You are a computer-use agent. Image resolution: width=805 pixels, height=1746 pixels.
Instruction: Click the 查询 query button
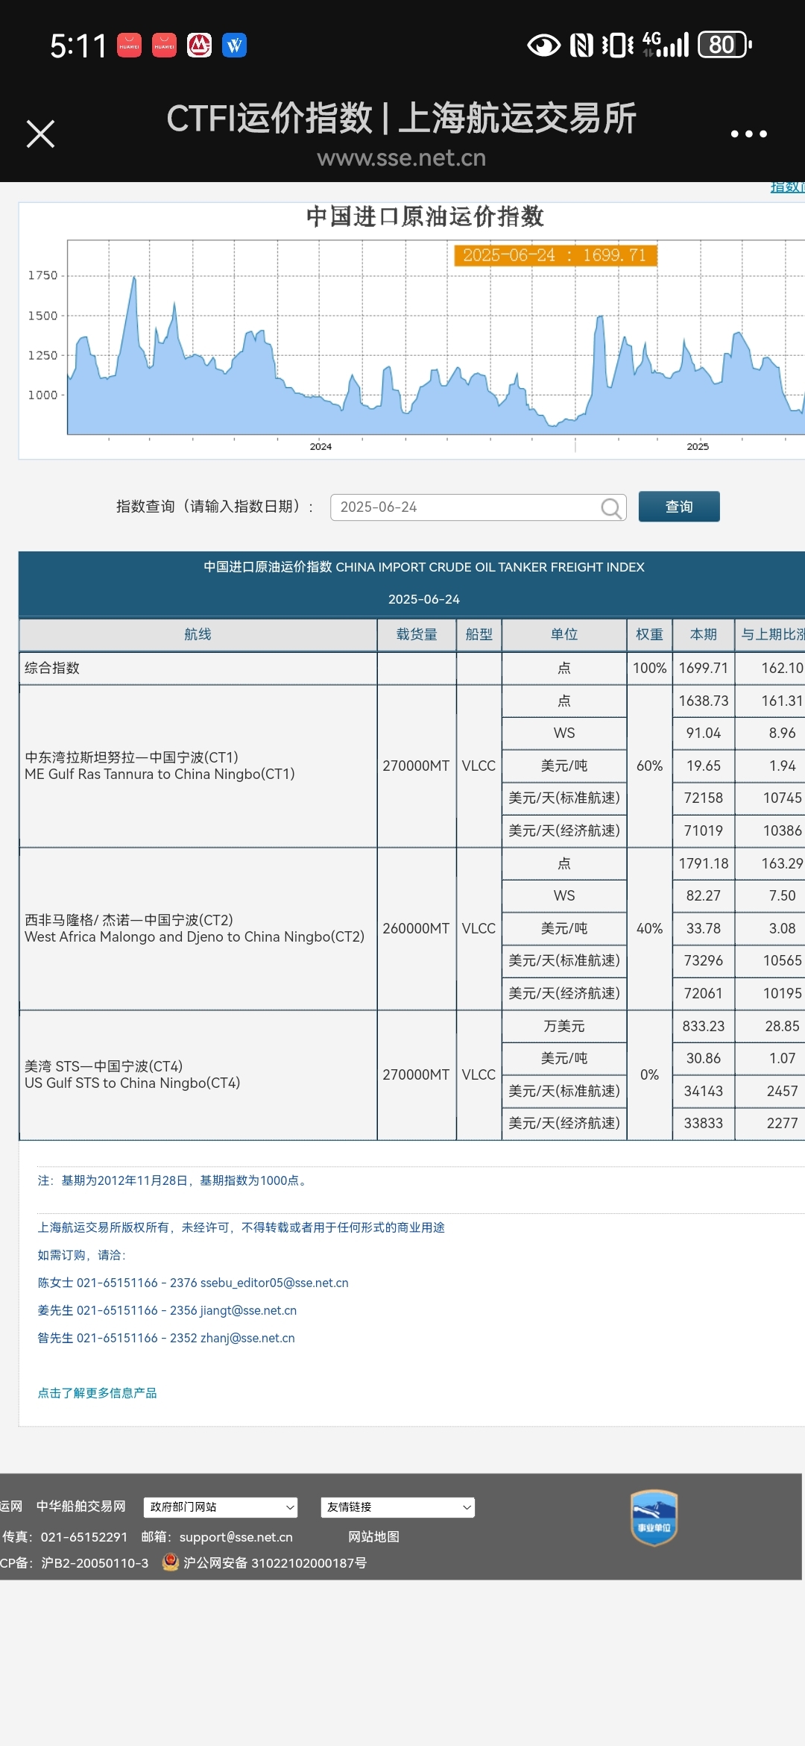[x=679, y=507]
